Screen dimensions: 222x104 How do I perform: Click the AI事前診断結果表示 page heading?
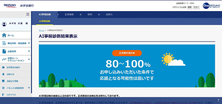pos(58,36)
